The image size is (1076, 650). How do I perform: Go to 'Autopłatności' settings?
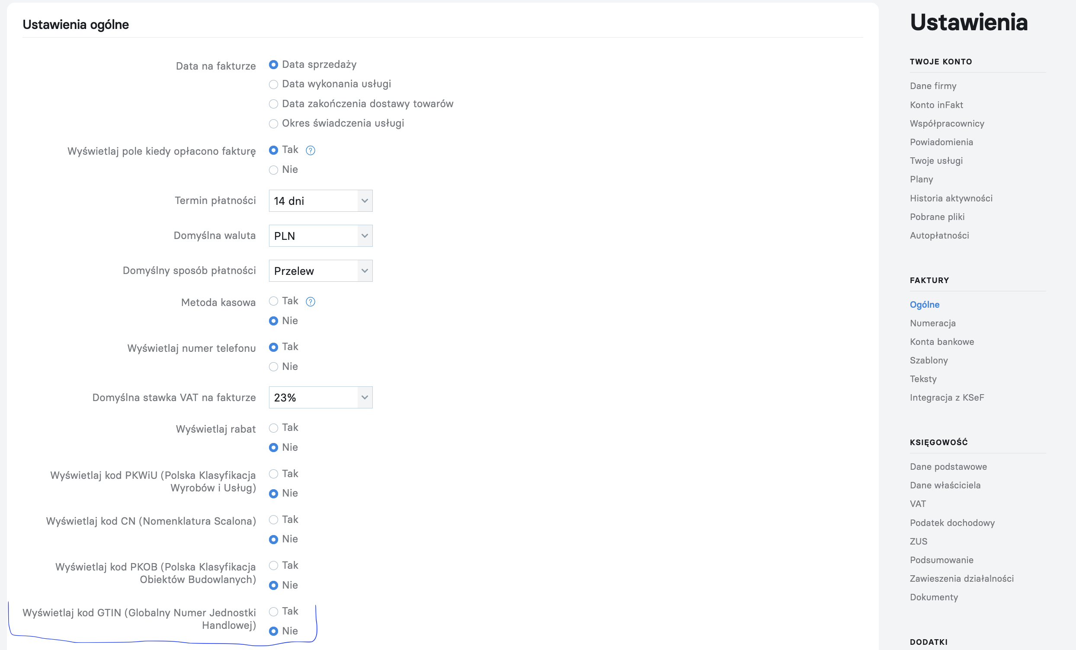pyautogui.click(x=939, y=235)
